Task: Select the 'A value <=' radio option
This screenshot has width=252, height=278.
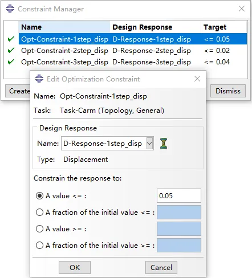Action: [x=39, y=196]
